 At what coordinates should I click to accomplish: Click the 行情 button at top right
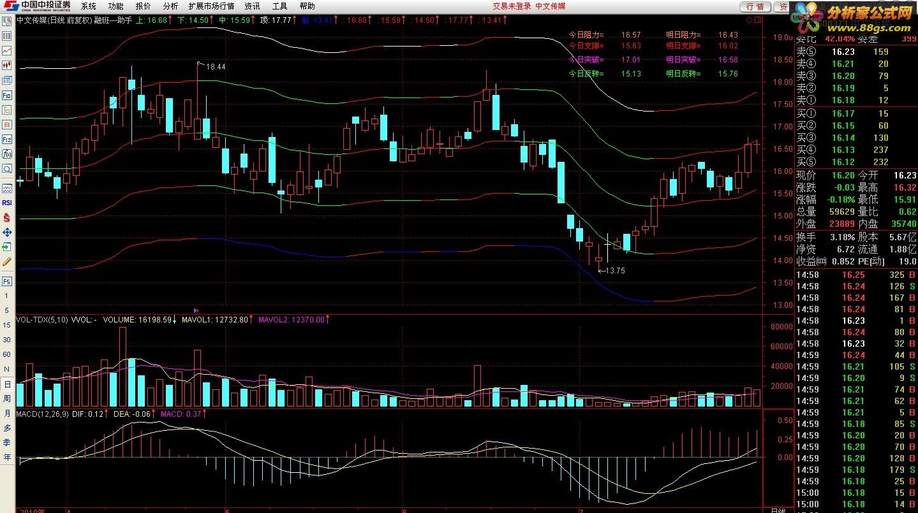[755, 6]
